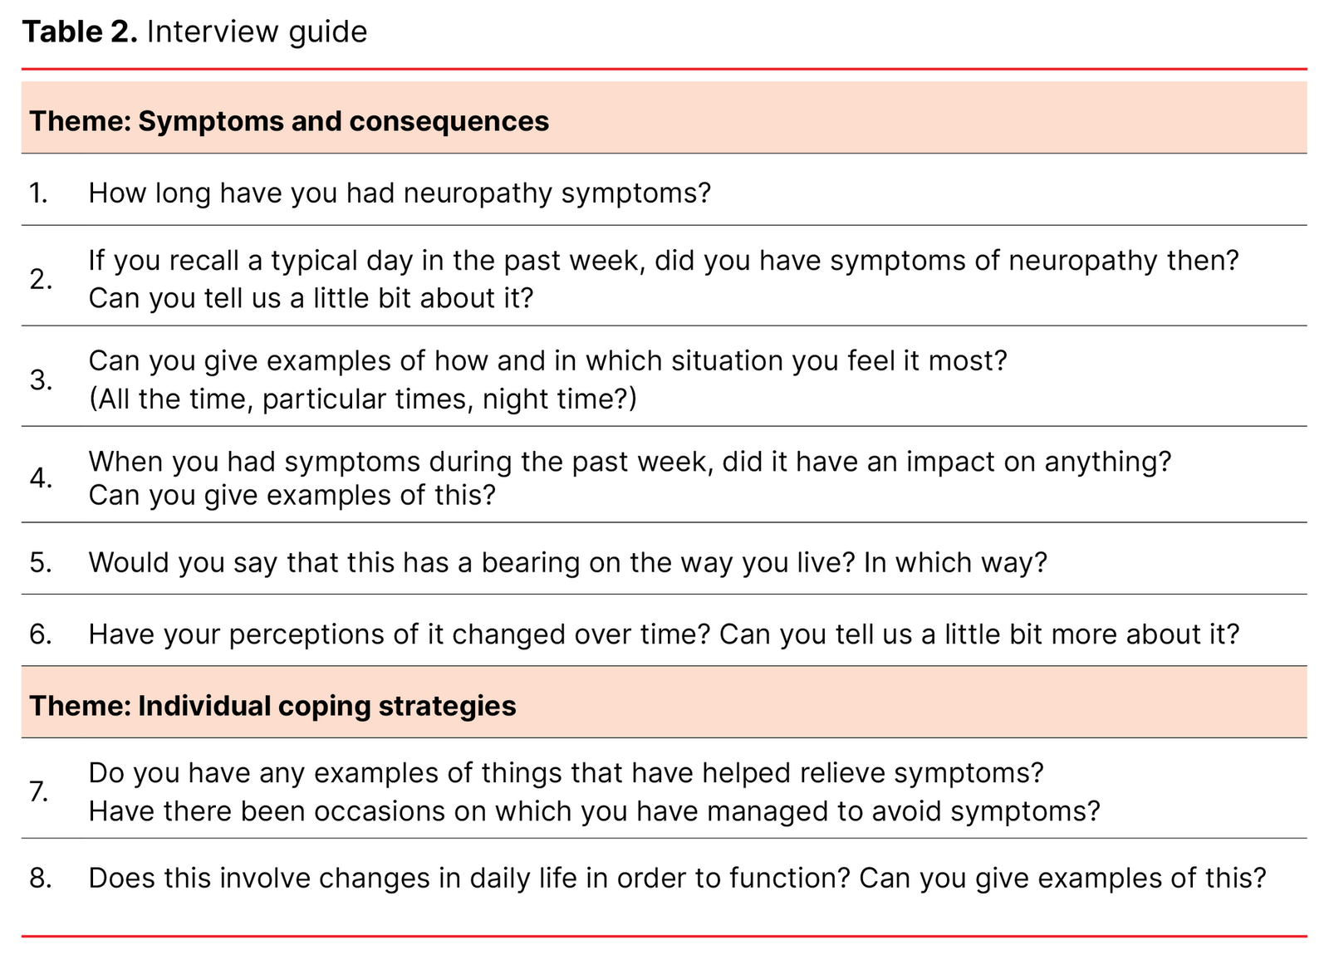This screenshot has width=1329, height=955.
Task: Click 'When you had symptoms during the past week' line
Action: pos(629,461)
